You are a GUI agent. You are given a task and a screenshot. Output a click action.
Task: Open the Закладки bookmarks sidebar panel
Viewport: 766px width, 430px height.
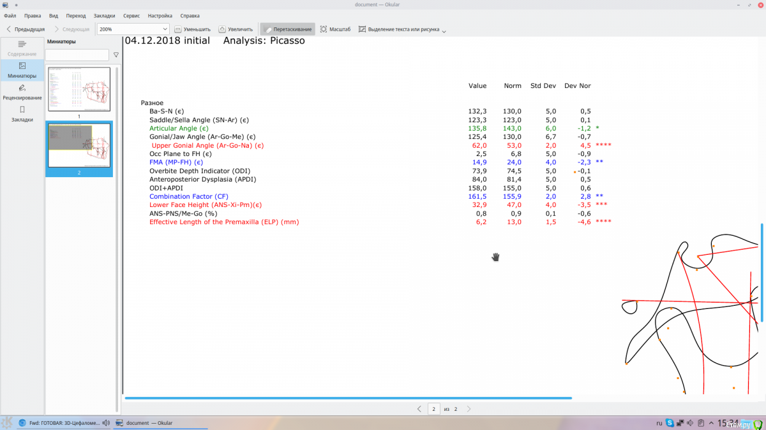[22, 114]
